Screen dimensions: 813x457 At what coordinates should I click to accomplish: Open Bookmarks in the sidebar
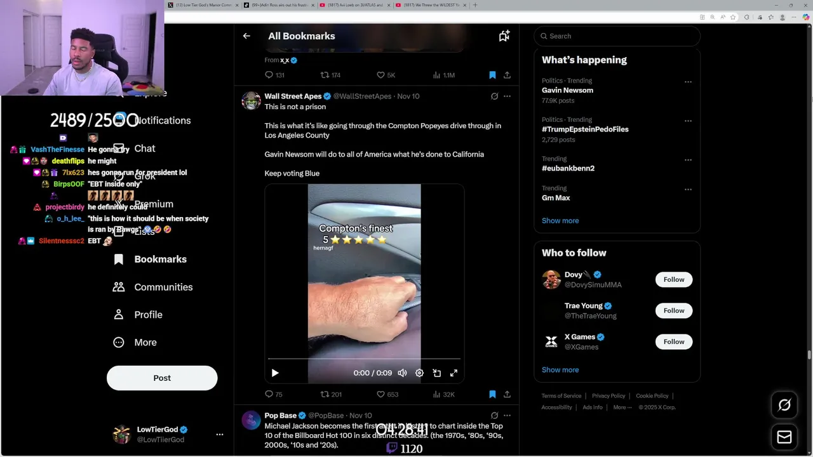coord(150,259)
